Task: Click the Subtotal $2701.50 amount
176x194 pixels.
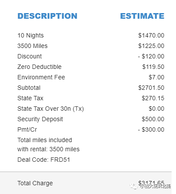Action: click(x=151, y=88)
